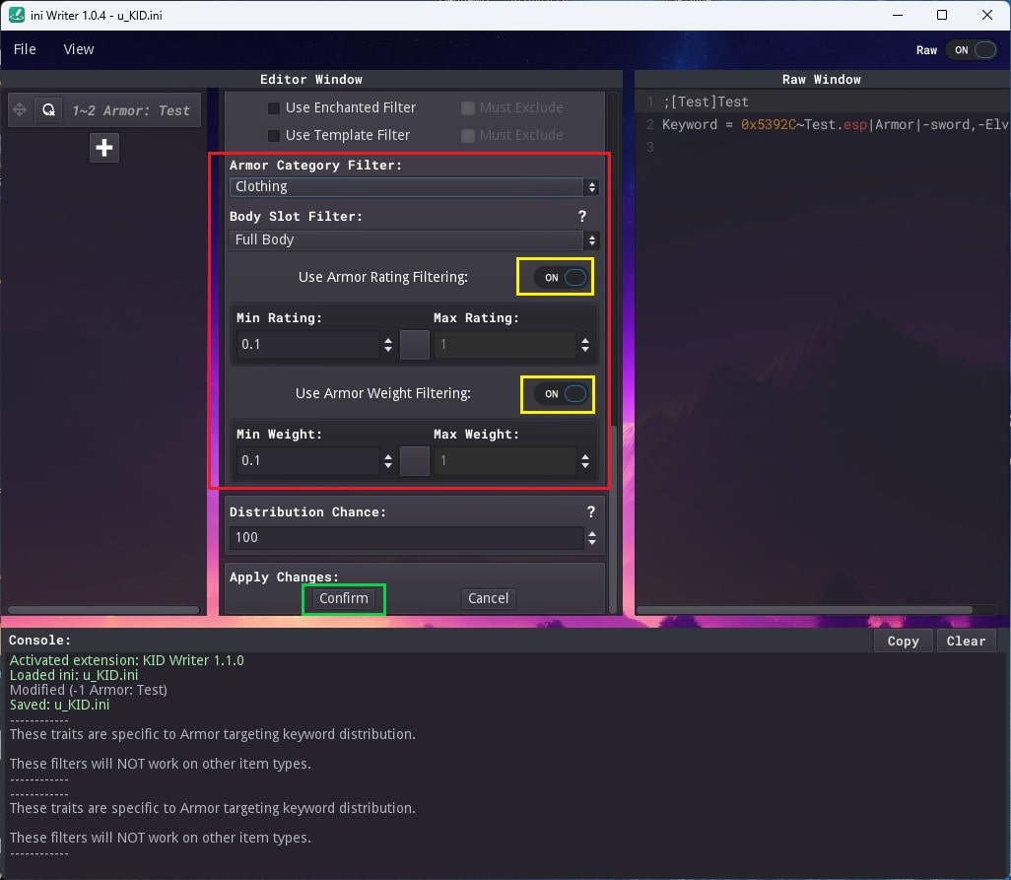The height and width of the screenshot is (880, 1011).
Task: Open the View menu
Action: click(78, 49)
